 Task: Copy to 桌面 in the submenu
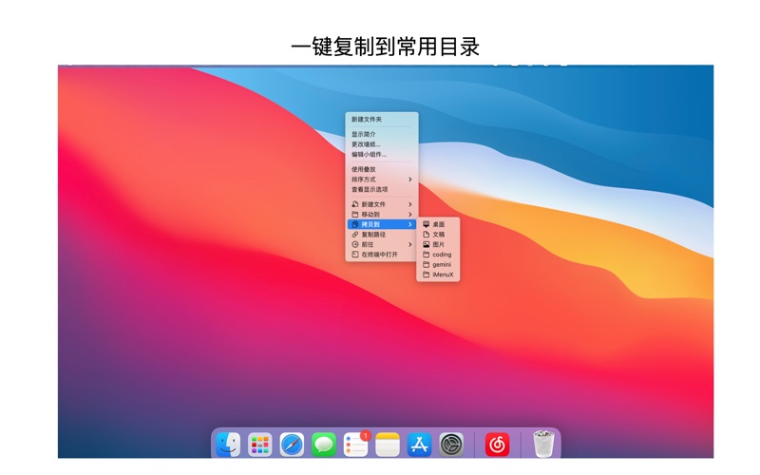tap(438, 224)
